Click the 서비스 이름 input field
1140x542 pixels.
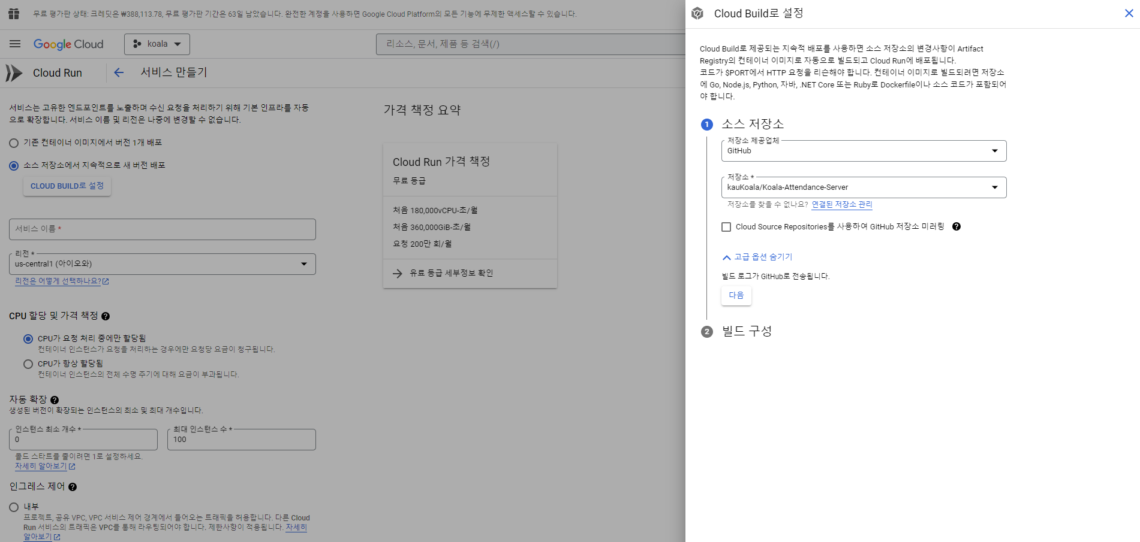[163, 229]
